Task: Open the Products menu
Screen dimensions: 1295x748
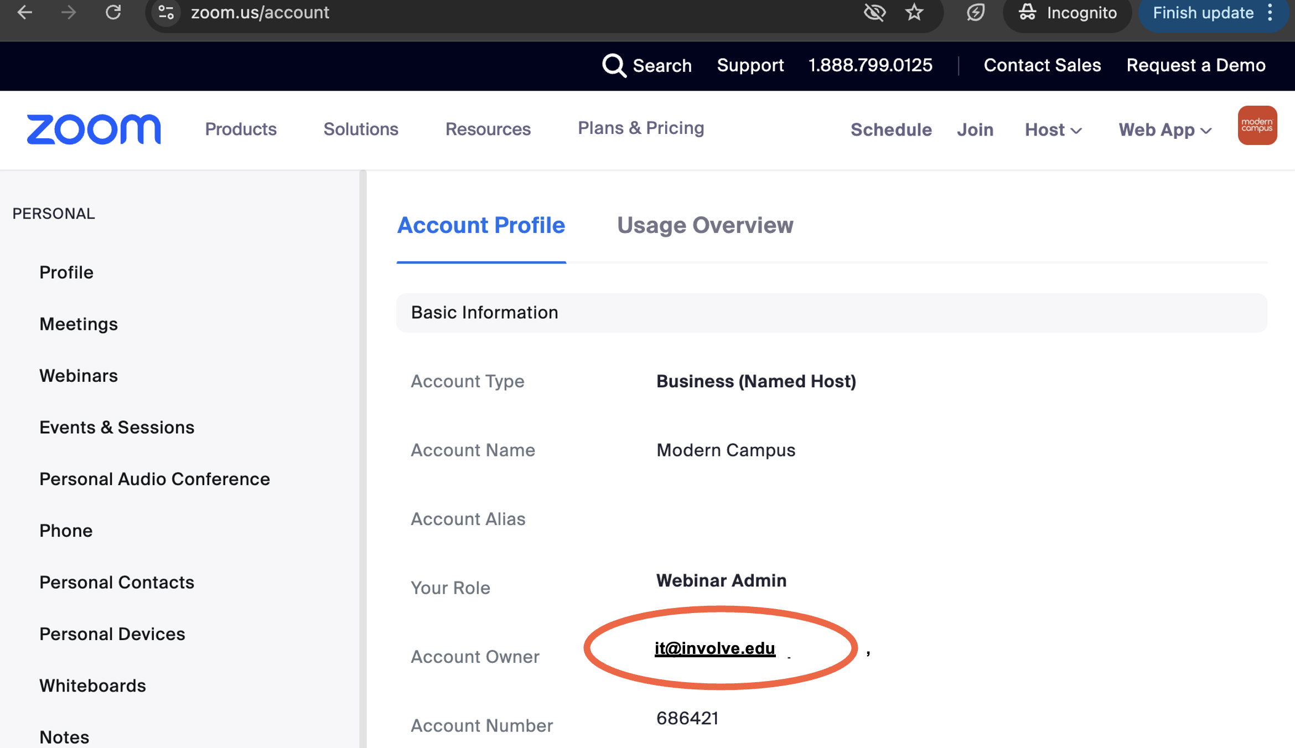Action: 241,129
